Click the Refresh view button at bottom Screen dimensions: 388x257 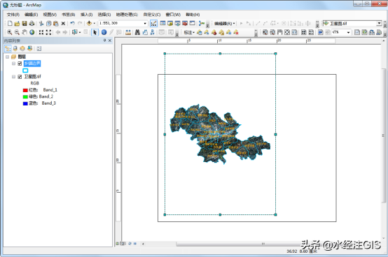130,244
